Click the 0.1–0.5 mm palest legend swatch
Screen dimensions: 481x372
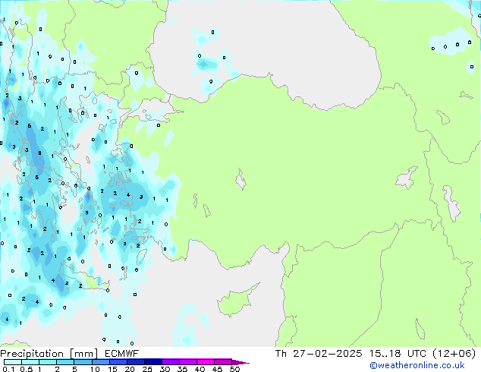pyautogui.click(x=13, y=362)
